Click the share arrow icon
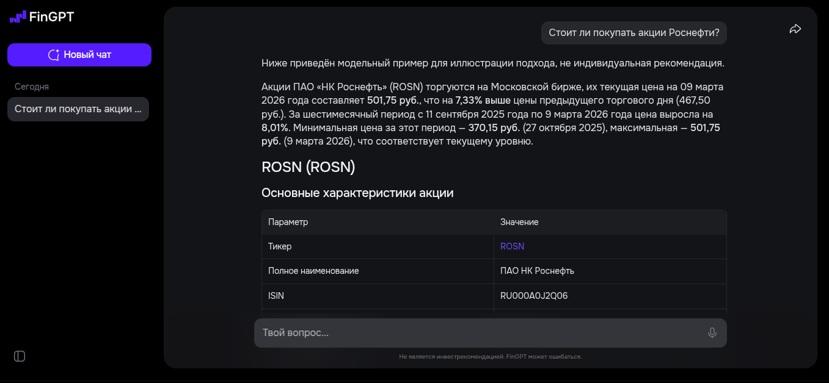This screenshot has width=829, height=383. (x=795, y=28)
